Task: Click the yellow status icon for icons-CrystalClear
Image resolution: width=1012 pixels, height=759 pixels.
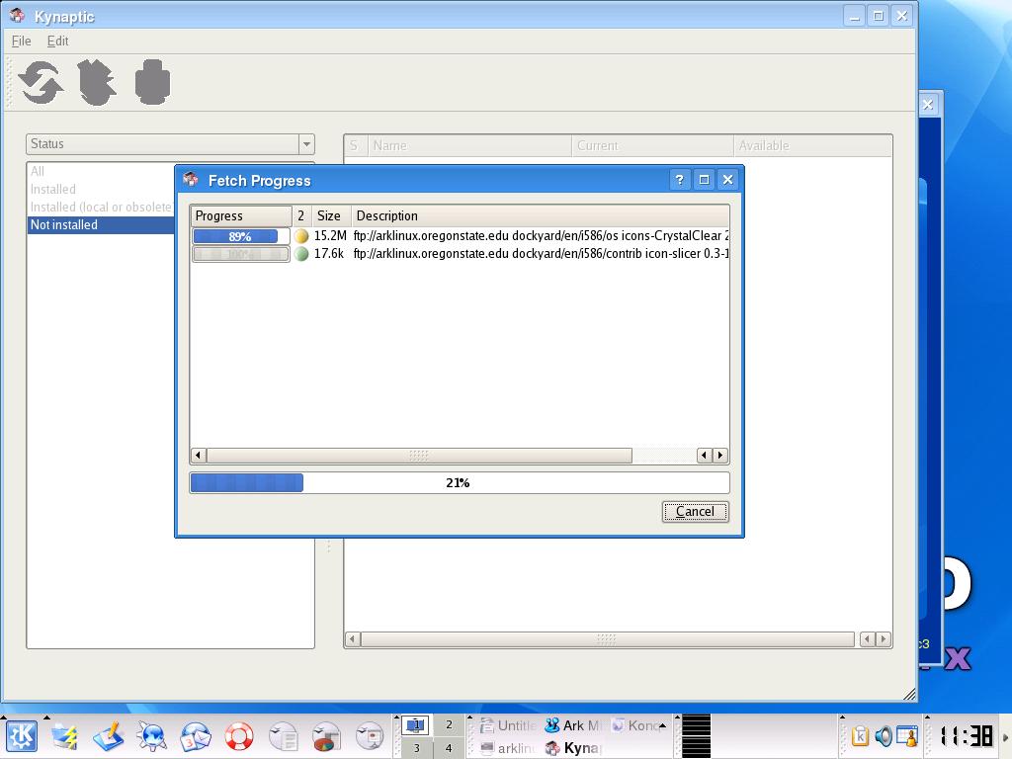Action: point(300,236)
